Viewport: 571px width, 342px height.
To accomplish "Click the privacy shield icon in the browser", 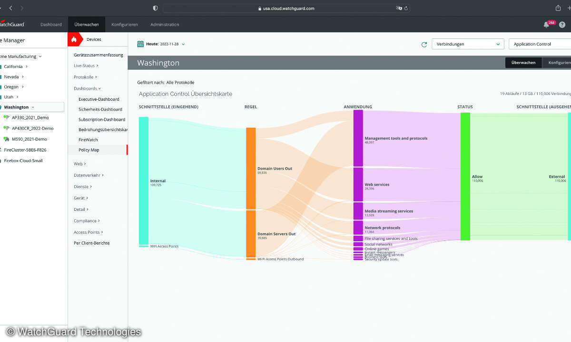I will (155, 8).
